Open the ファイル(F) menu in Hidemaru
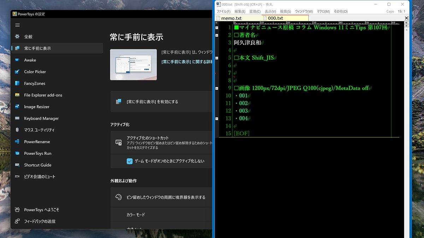Image resolution: width=424 pixels, height=238 pixels. [223, 12]
